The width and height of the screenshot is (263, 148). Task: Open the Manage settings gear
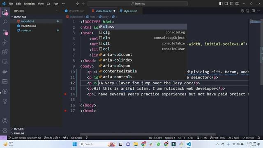(x=5, y=131)
